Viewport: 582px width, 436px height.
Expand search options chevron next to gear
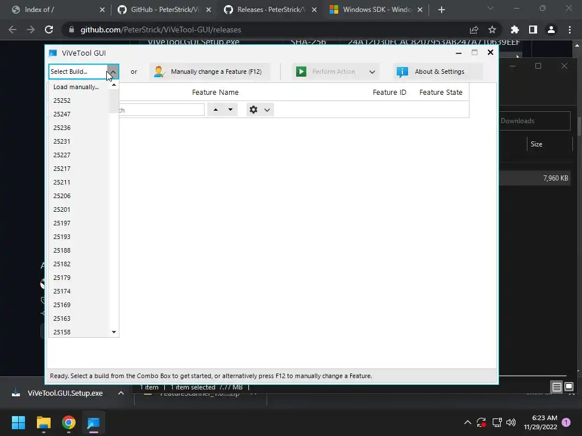267,110
